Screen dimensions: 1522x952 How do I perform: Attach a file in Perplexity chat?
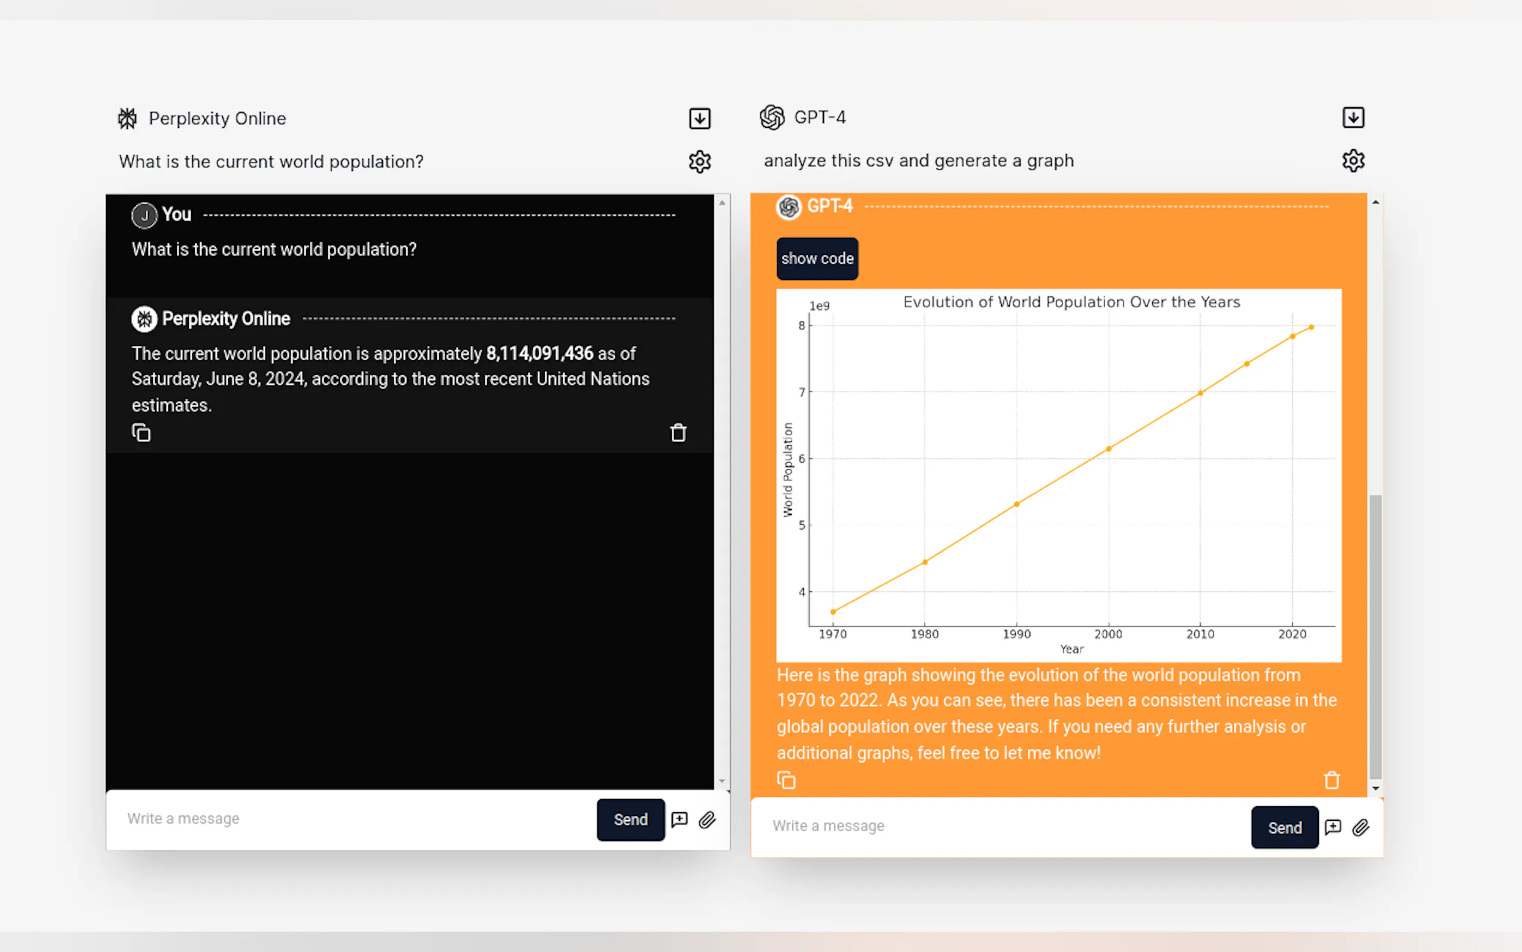[x=707, y=820]
